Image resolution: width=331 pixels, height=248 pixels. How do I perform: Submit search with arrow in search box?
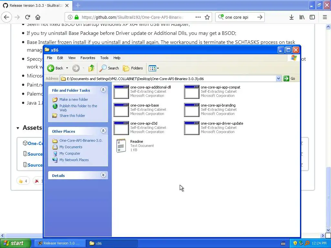point(260,17)
